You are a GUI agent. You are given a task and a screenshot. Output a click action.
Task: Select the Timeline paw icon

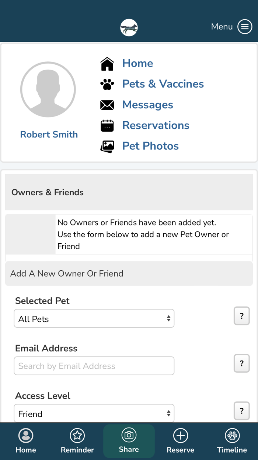tap(232, 436)
